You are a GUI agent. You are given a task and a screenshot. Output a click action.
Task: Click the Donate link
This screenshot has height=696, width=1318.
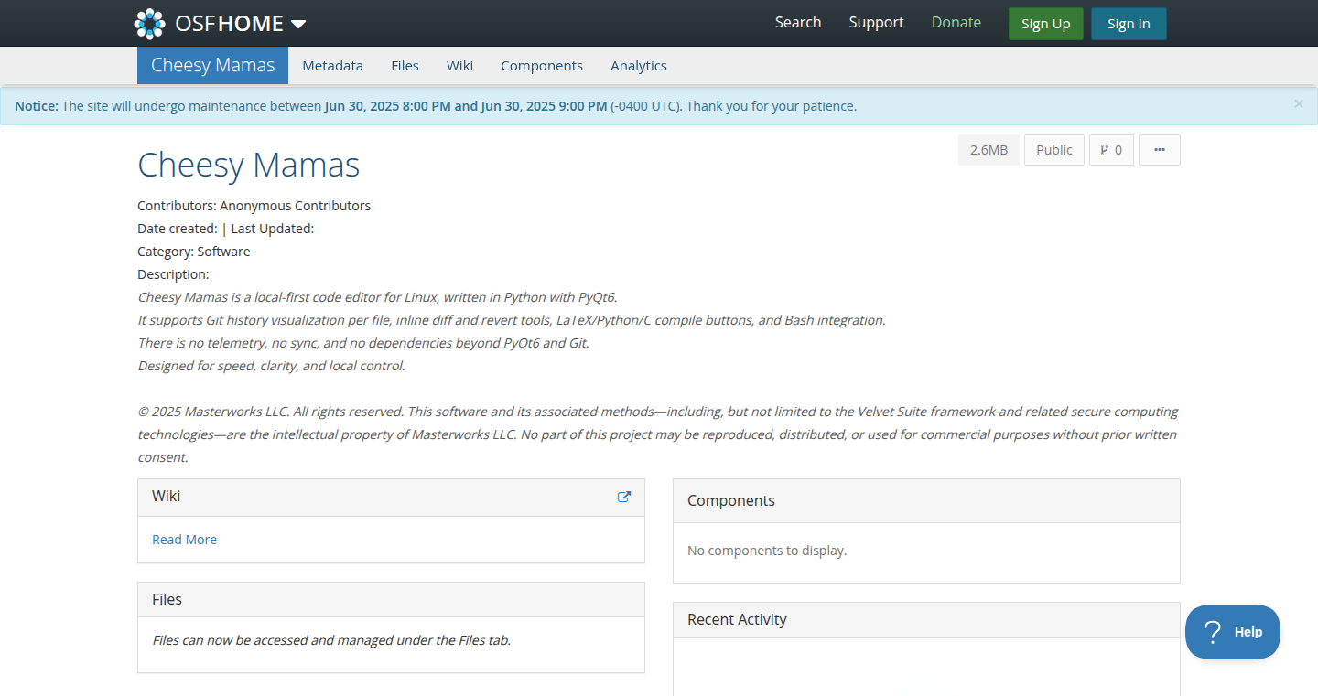(956, 23)
